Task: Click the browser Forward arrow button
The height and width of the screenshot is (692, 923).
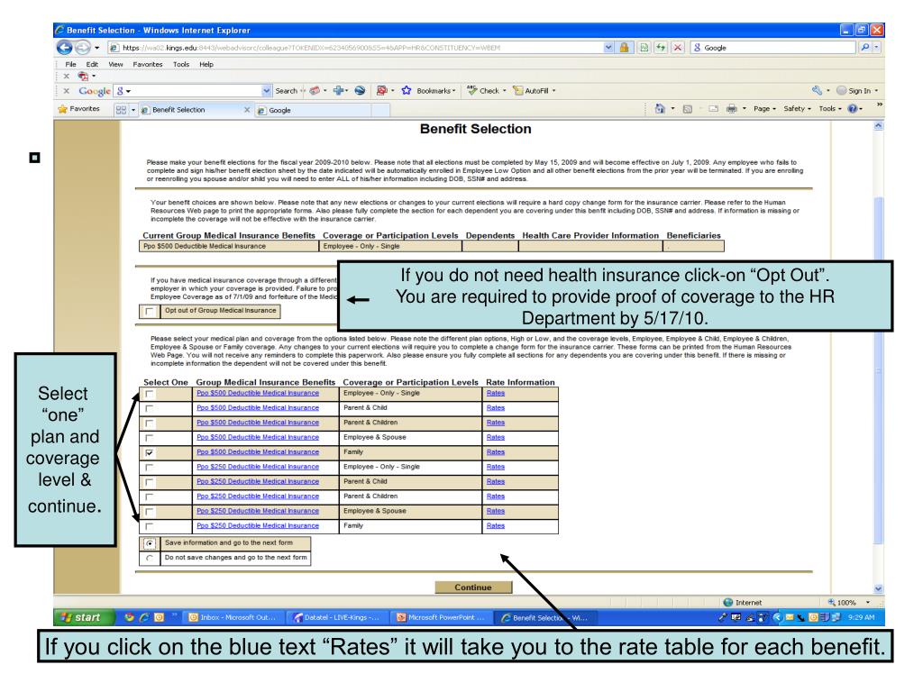Action: [x=83, y=48]
